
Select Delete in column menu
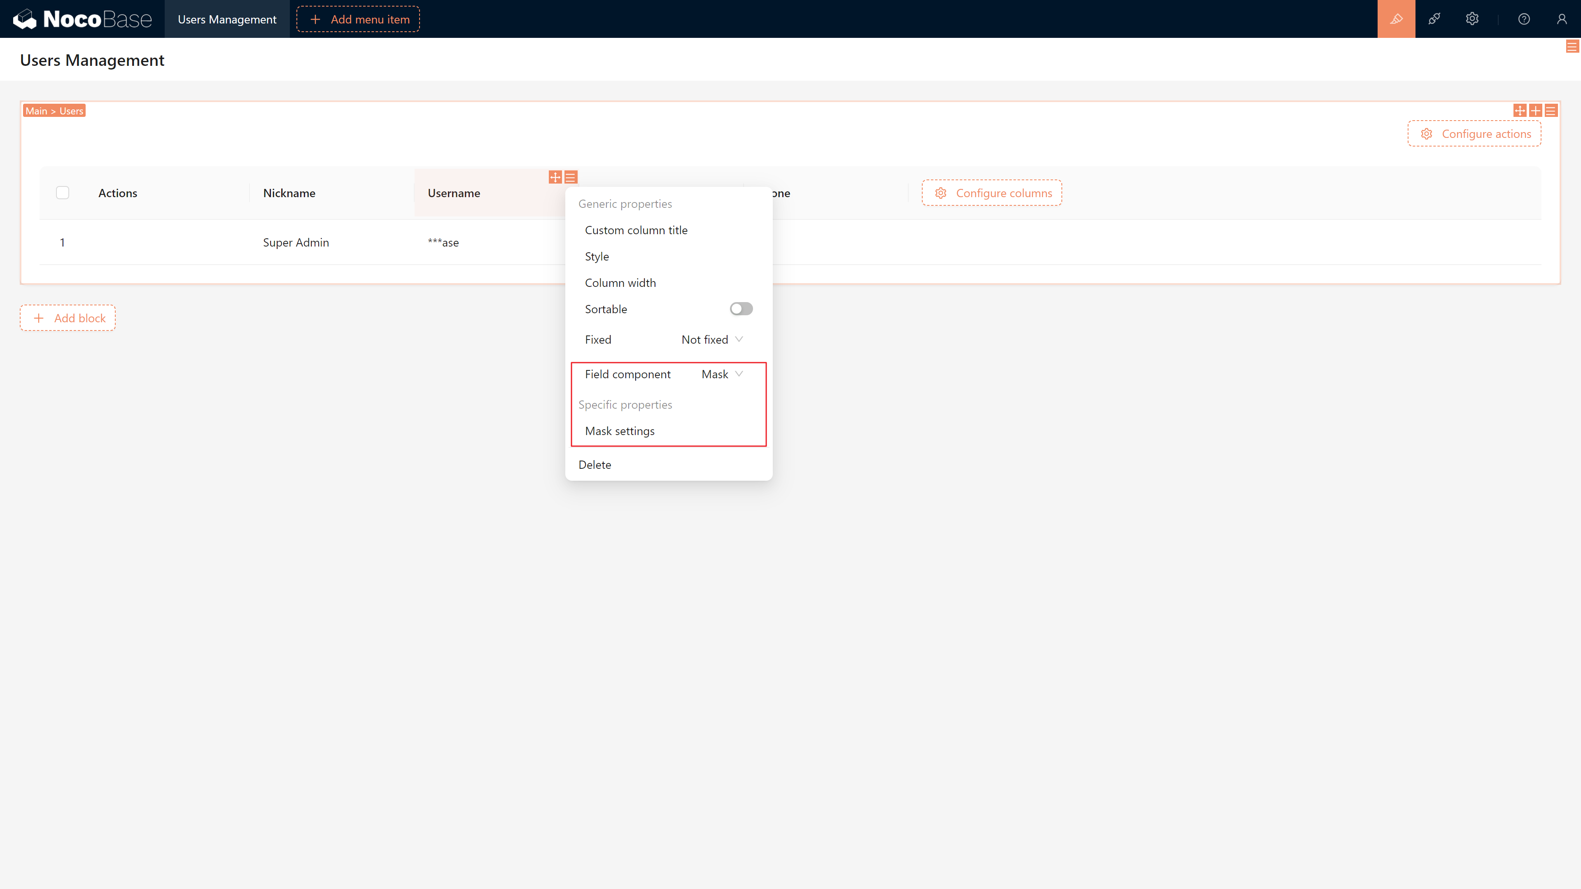[668, 464]
